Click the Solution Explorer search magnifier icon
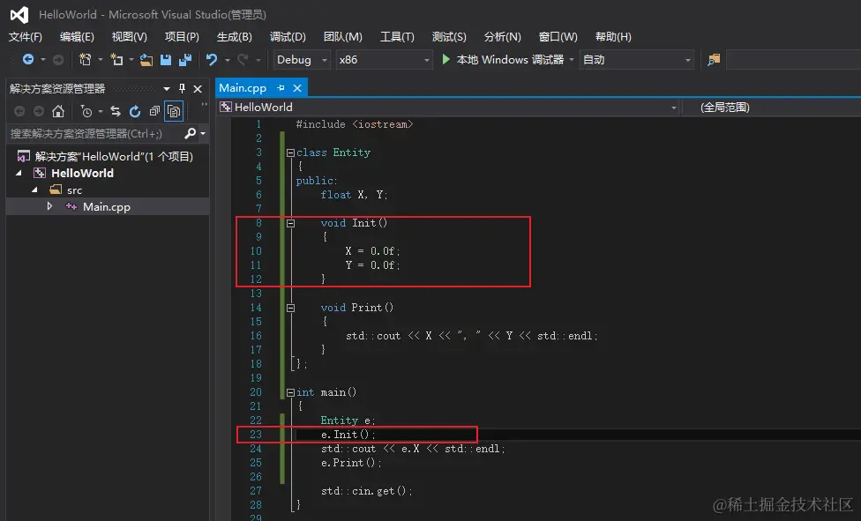The height and width of the screenshot is (521, 861). click(x=190, y=133)
